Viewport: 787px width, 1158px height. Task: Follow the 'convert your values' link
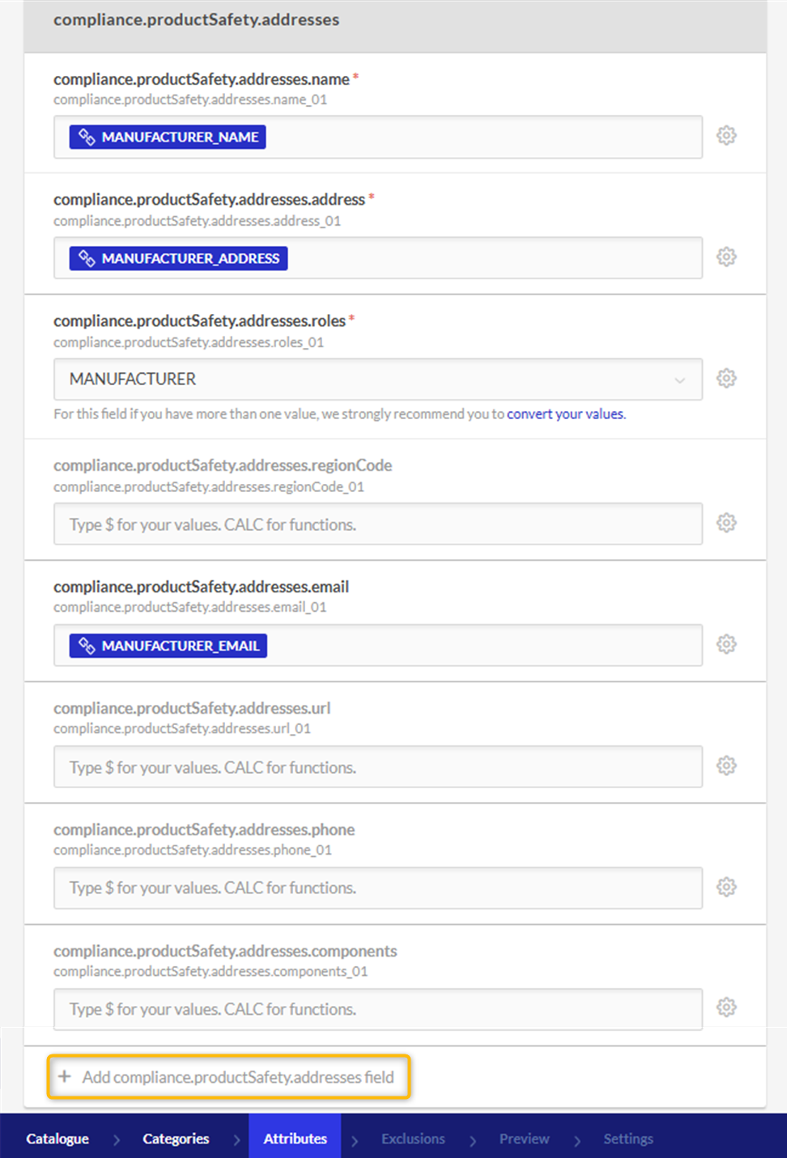pos(565,414)
